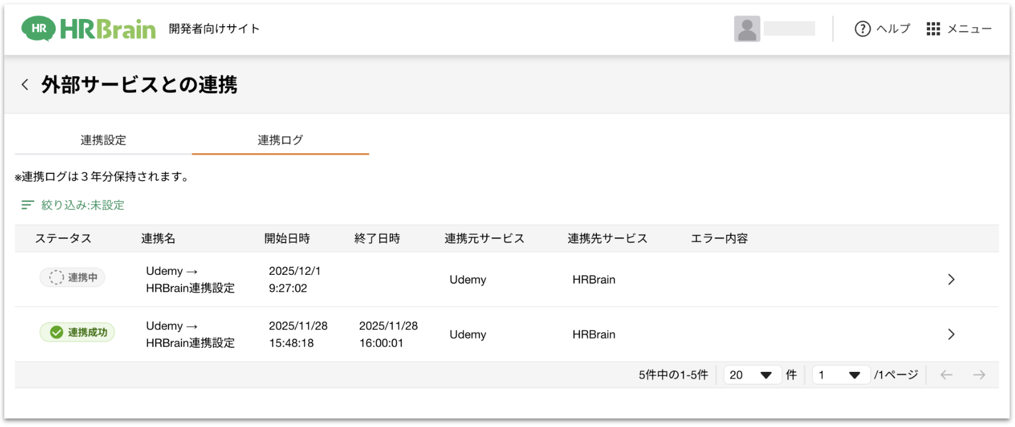This screenshot has height=427, width=1015.
Task: Open the help question mark icon
Action: point(863,29)
